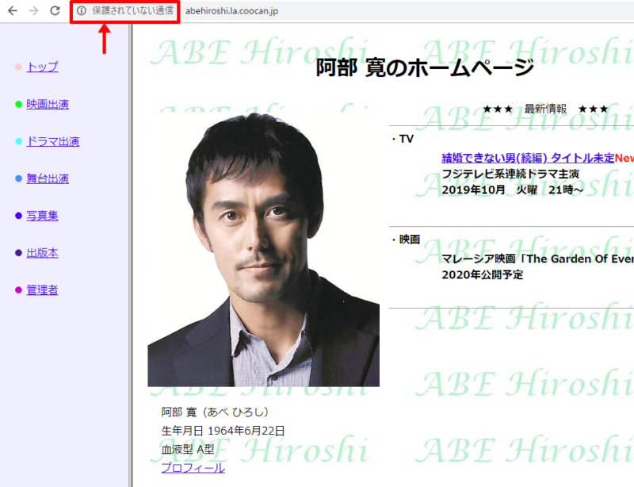This screenshot has width=634, height=487.
Task: Reload the page with refresh icon
Action: click(55, 11)
